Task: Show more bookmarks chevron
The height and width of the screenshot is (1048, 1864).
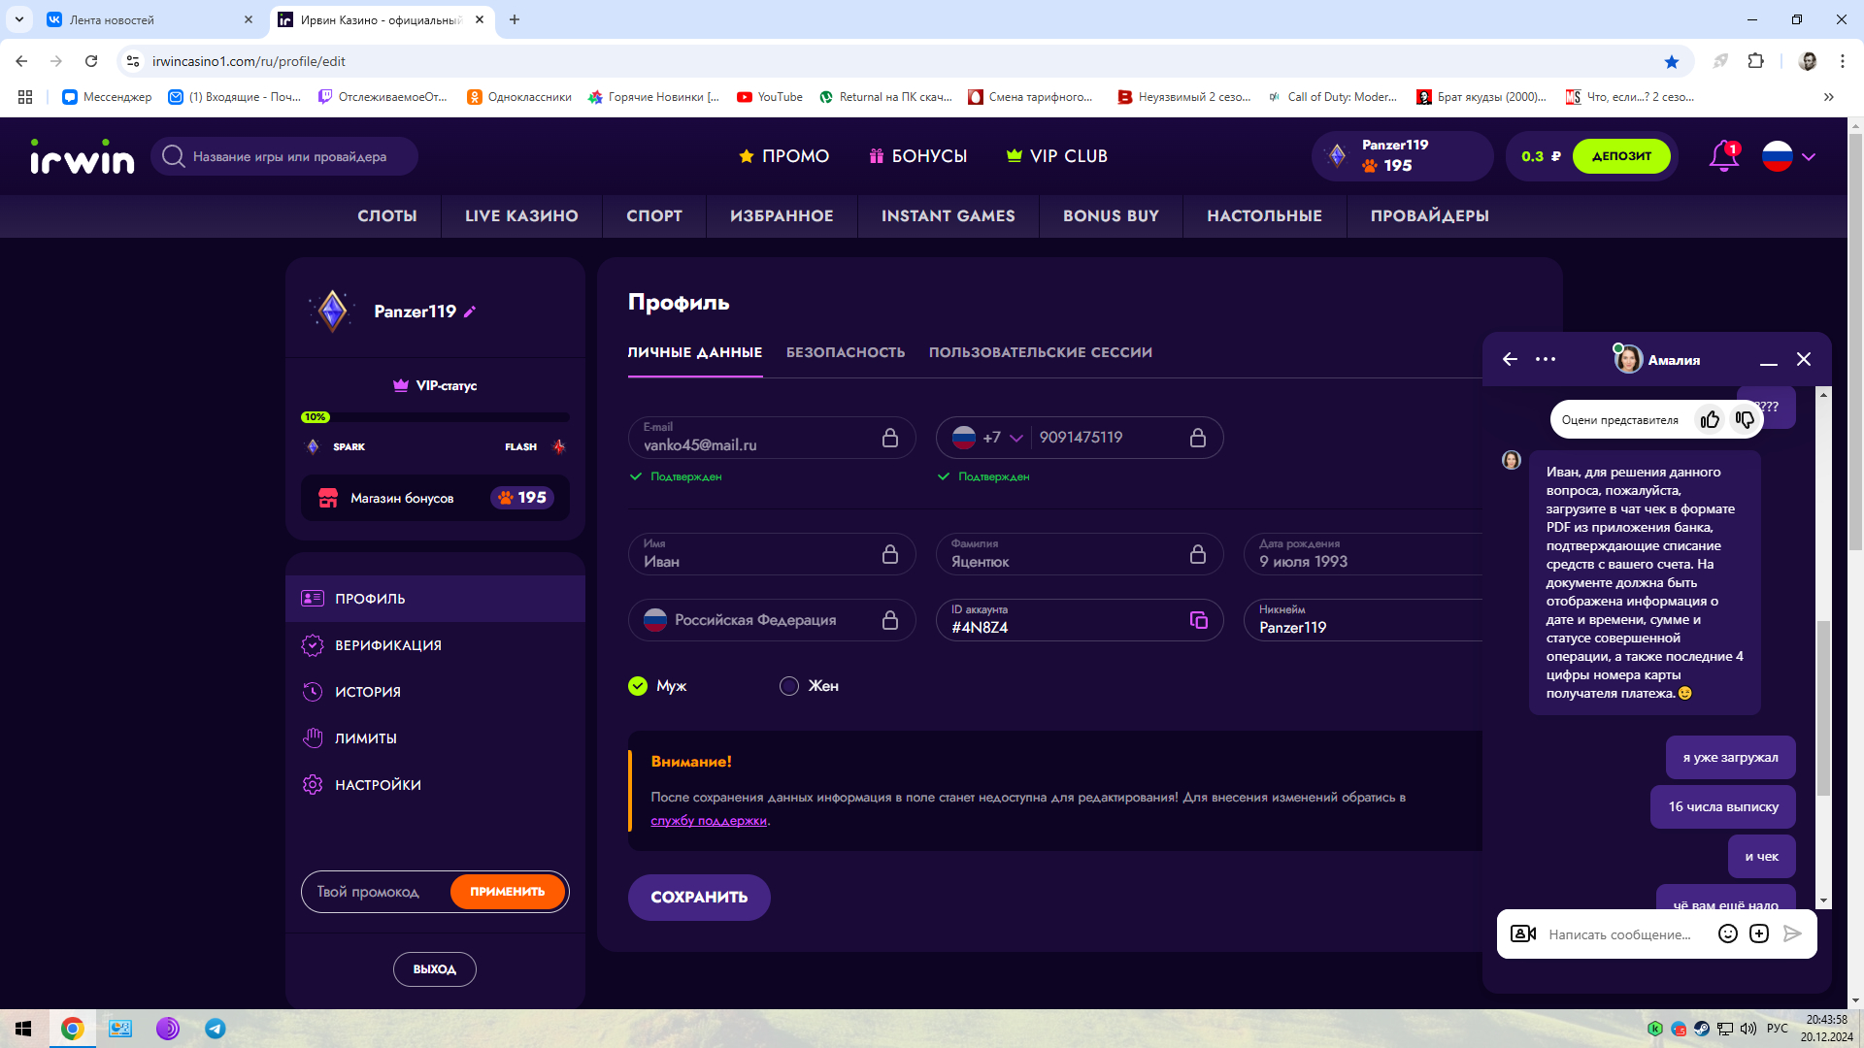Action: coord(1829,97)
